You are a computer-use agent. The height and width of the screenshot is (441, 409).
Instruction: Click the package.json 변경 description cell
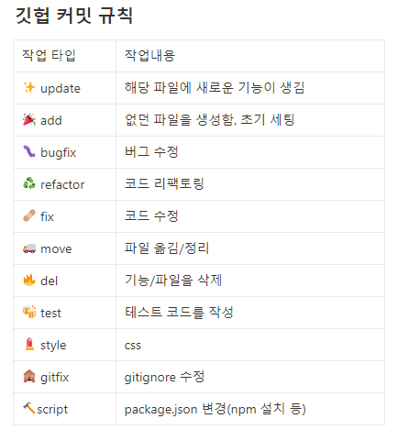250,409
